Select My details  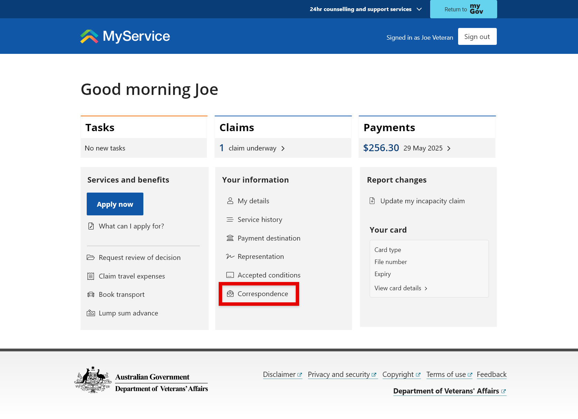pos(253,201)
